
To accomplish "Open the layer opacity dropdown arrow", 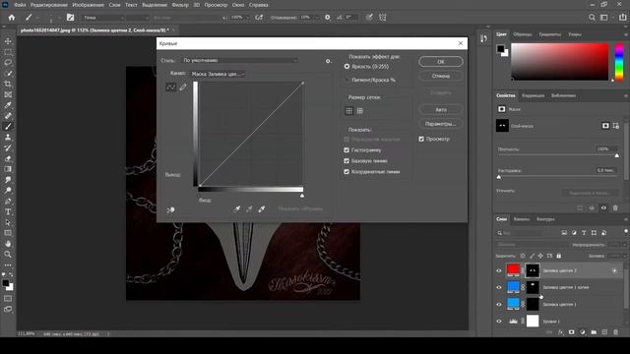I will [624, 245].
